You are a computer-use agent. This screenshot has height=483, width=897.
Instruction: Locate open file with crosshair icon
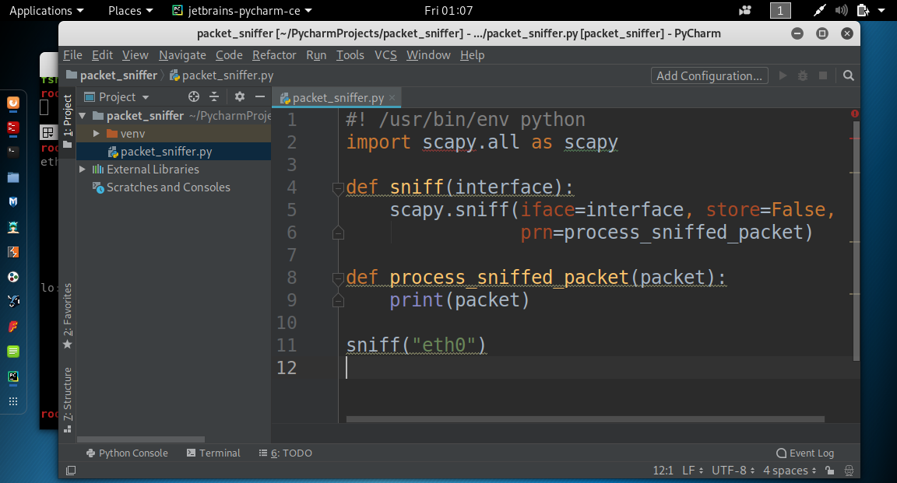tap(193, 96)
